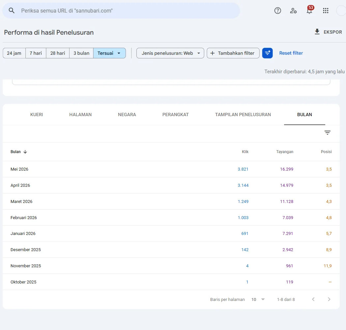The width and height of the screenshot is (346, 330).
Task: Click the Desember 2025 row
Action: (171, 250)
